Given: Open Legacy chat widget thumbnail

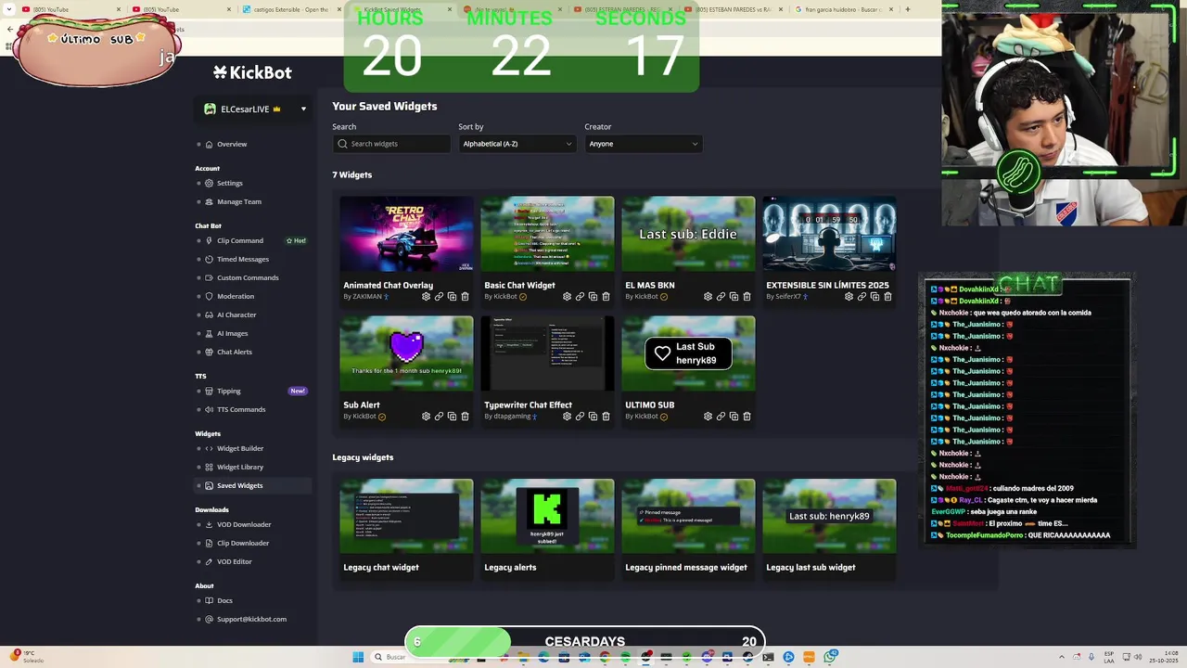Looking at the screenshot, I should coord(406,517).
